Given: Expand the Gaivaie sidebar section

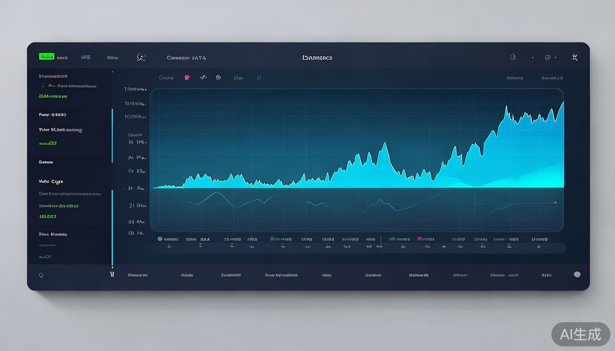Looking at the screenshot, I should click(46, 162).
